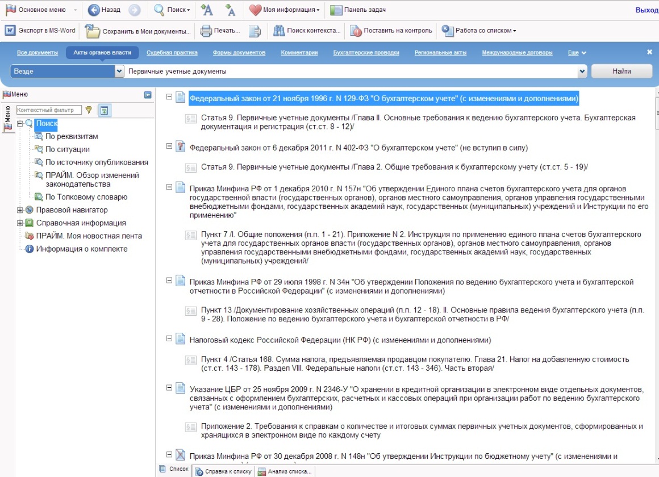The image size is (659, 477).
Task: Switch to Список bottom tab
Action: click(x=174, y=468)
